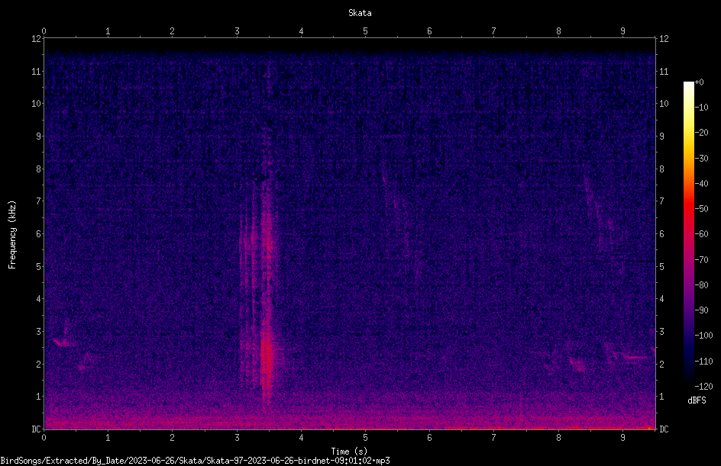Click the "5" tick on the bottom time axis
The height and width of the screenshot is (466, 721).
click(x=366, y=438)
